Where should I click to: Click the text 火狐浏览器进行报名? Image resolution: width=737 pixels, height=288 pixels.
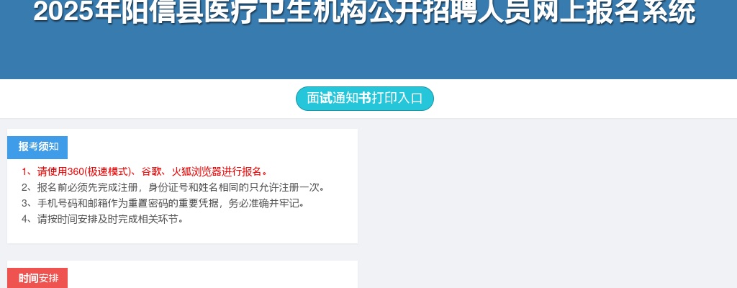click(x=217, y=171)
